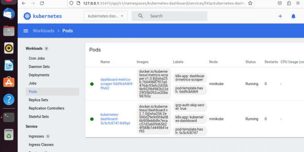The height and width of the screenshot is (152, 304).
Task: Click the shield tracking protection icon
Action: tap(71, 3)
